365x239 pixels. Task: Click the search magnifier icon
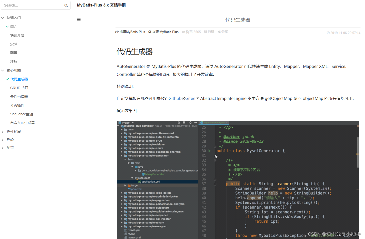coord(66,5)
